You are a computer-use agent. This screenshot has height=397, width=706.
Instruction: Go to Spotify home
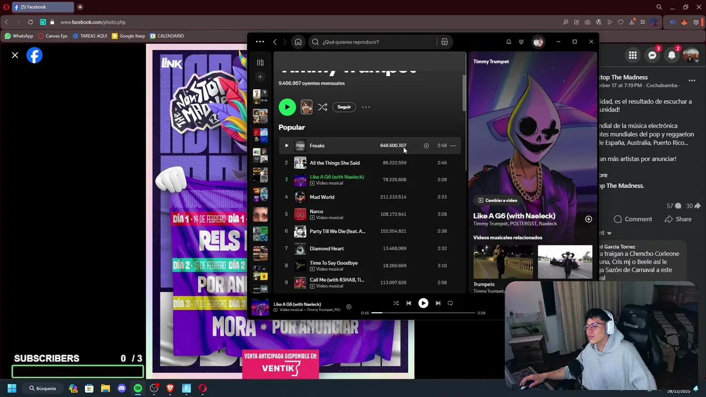[x=298, y=42]
